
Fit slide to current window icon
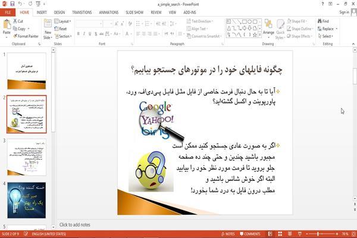(x=353, y=234)
